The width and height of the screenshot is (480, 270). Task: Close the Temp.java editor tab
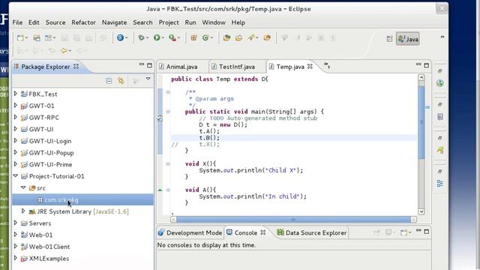point(310,66)
